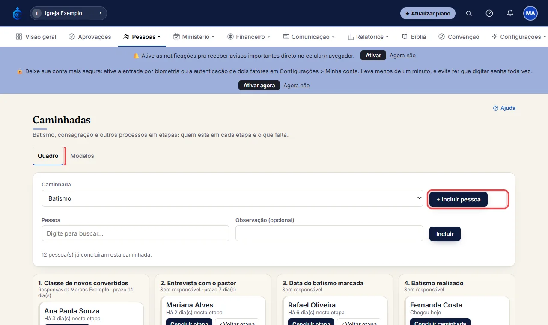The height and width of the screenshot is (325, 548).
Task: Focus the Observação (opcional) field
Action: (x=329, y=233)
